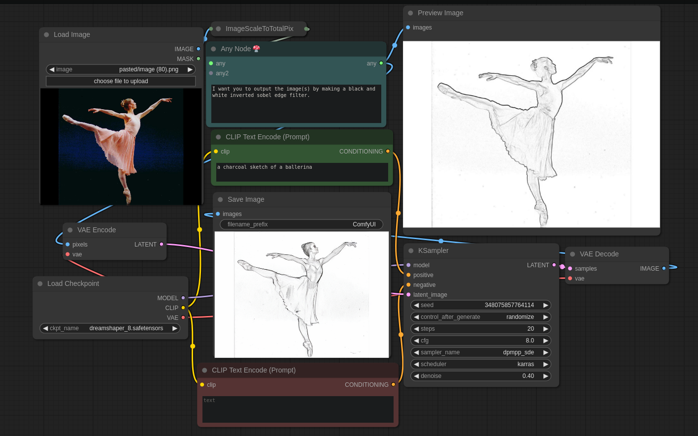Open the sampler_name dropdown showing dpmpp_sde
Screen dimensions: 698x436
click(x=480, y=352)
